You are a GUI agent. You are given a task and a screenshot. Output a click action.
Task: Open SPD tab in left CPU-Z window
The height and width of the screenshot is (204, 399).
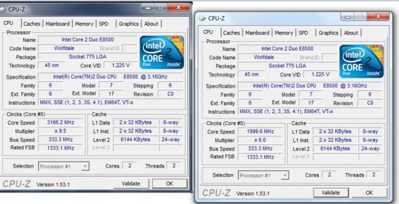coord(104,23)
